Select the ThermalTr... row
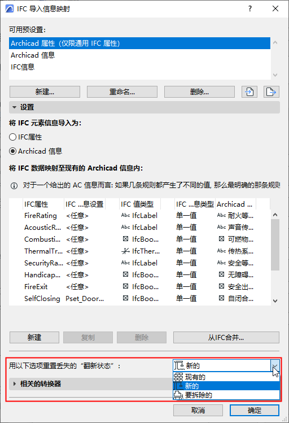This screenshot has width=289, height=423. click(139, 251)
